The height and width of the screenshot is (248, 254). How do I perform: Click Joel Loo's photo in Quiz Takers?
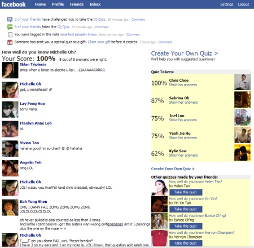click(242, 117)
